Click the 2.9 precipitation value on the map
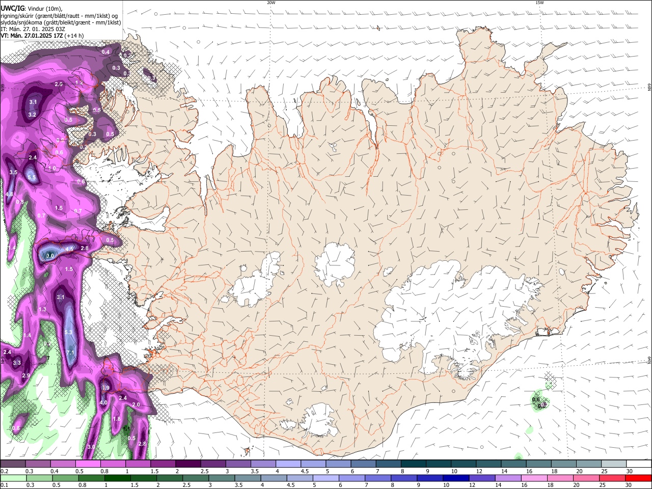Image resolution: width=652 pixels, height=489 pixels. (26, 375)
